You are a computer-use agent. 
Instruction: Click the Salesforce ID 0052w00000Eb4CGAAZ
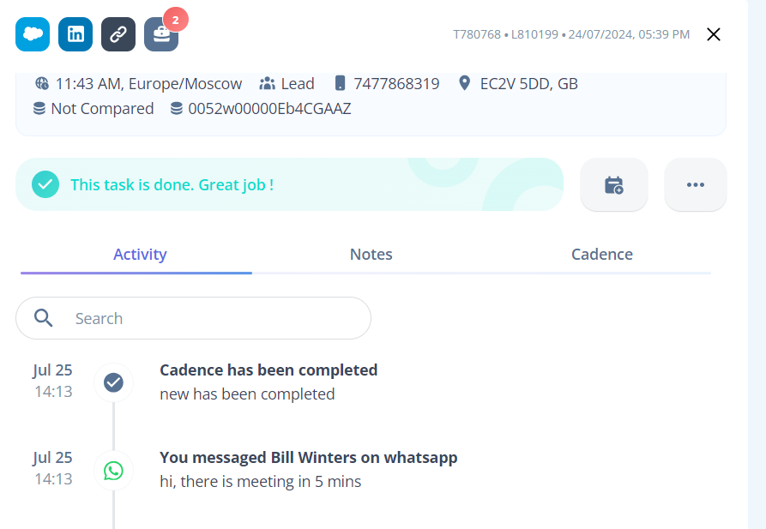(269, 108)
